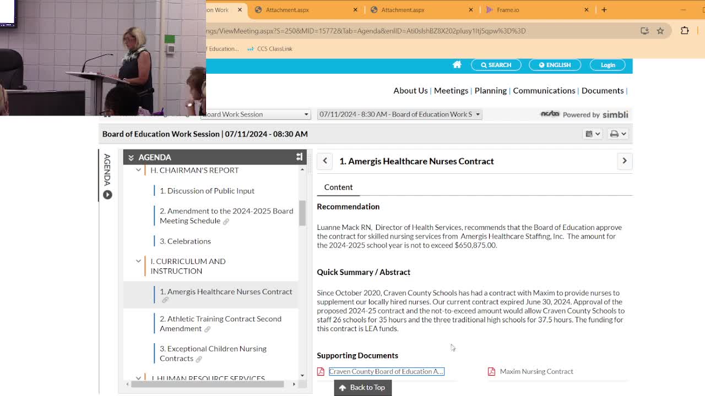
Task: Click the vertical AGENDA side tab
Action: click(107, 170)
